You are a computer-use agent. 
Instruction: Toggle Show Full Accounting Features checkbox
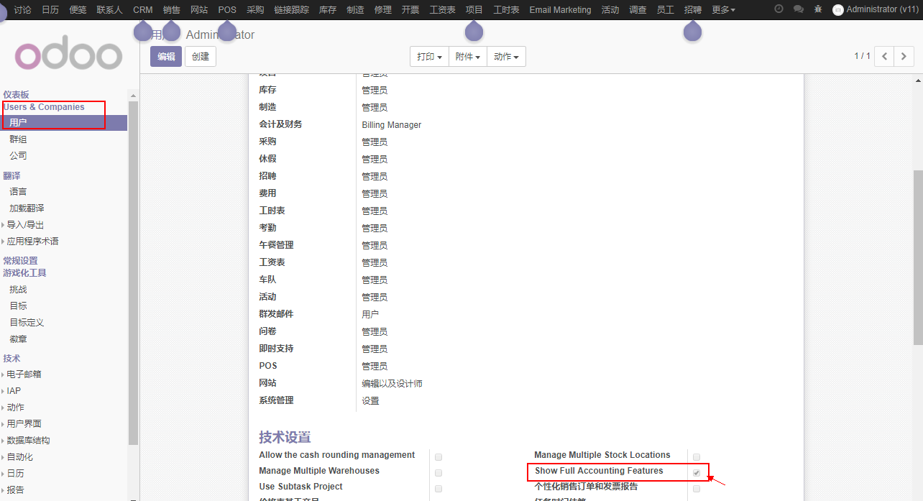point(696,473)
